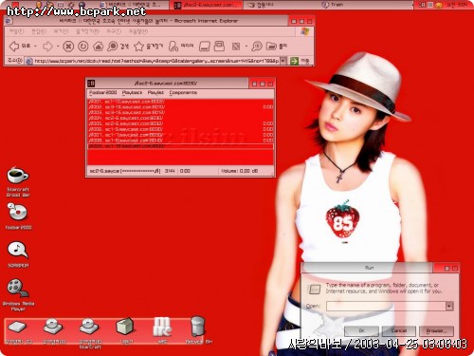Click the Windows flag logo in IE

(305, 31)
